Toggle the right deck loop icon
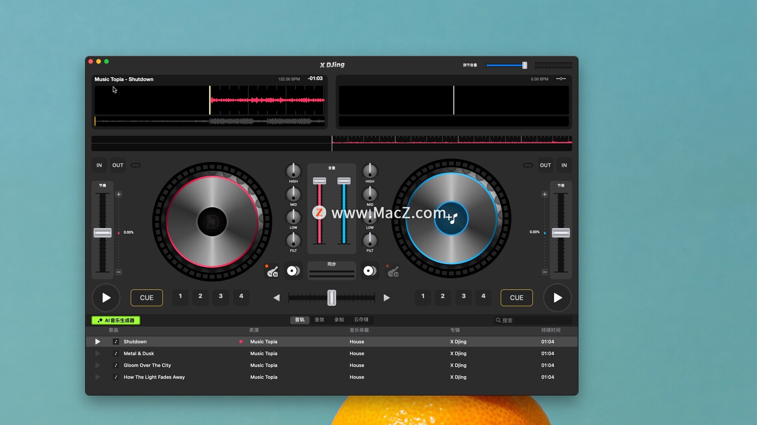 tap(528, 165)
